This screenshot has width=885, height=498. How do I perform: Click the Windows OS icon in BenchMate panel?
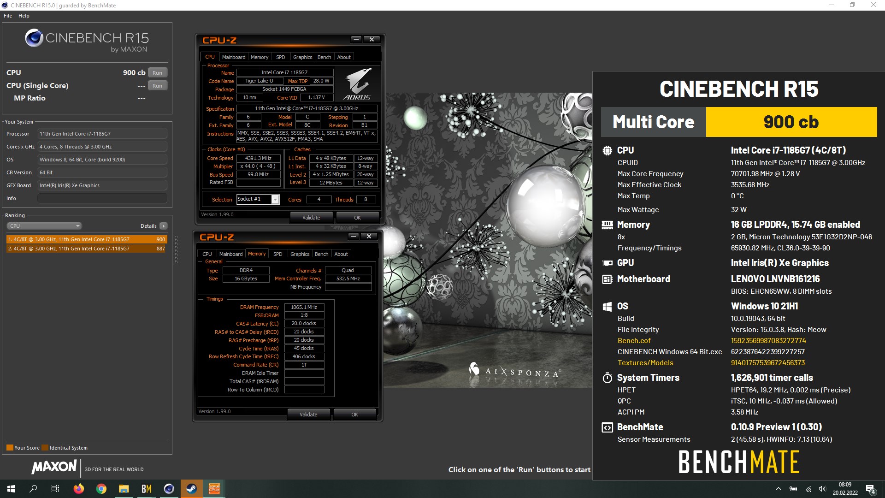pos(607,306)
